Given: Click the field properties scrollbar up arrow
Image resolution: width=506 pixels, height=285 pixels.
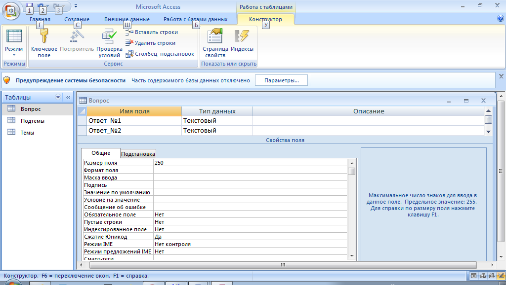Looking at the screenshot, I should point(352,163).
